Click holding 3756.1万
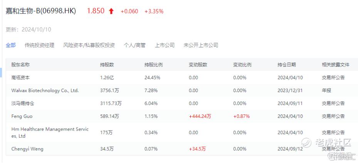 [109, 91]
